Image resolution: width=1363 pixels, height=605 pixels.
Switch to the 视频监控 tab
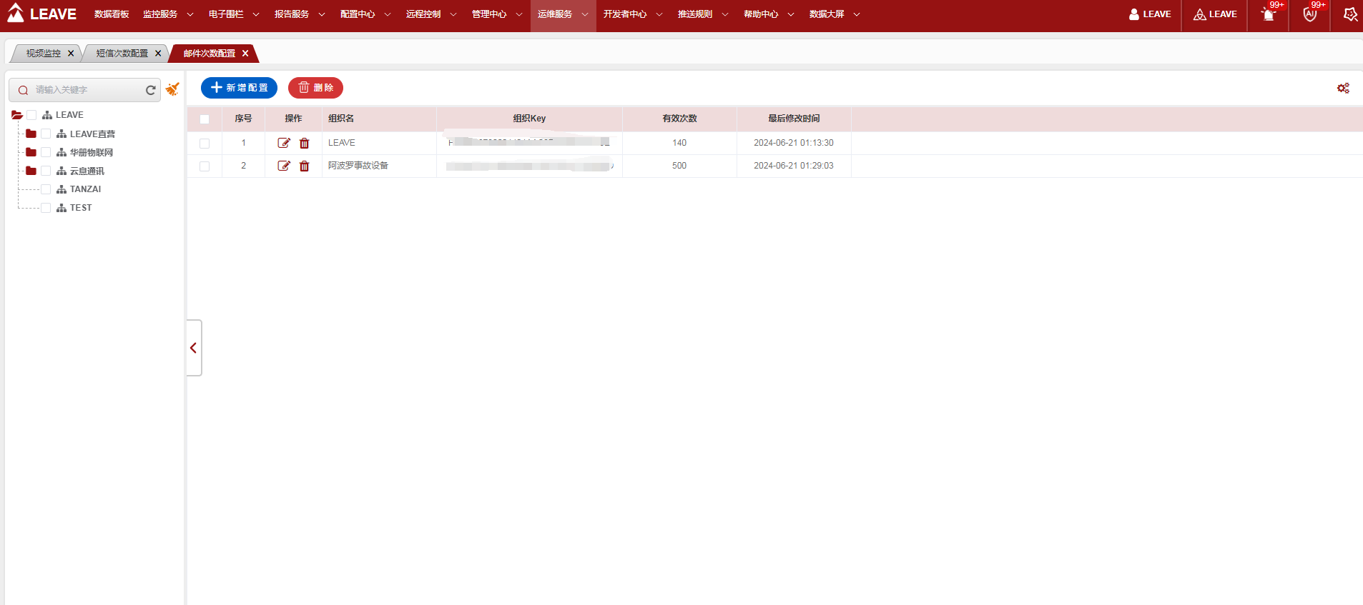point(44,54)
